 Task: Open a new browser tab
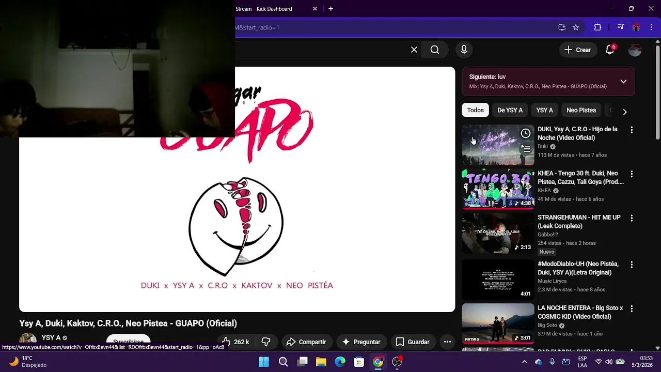tap(331, 9)
